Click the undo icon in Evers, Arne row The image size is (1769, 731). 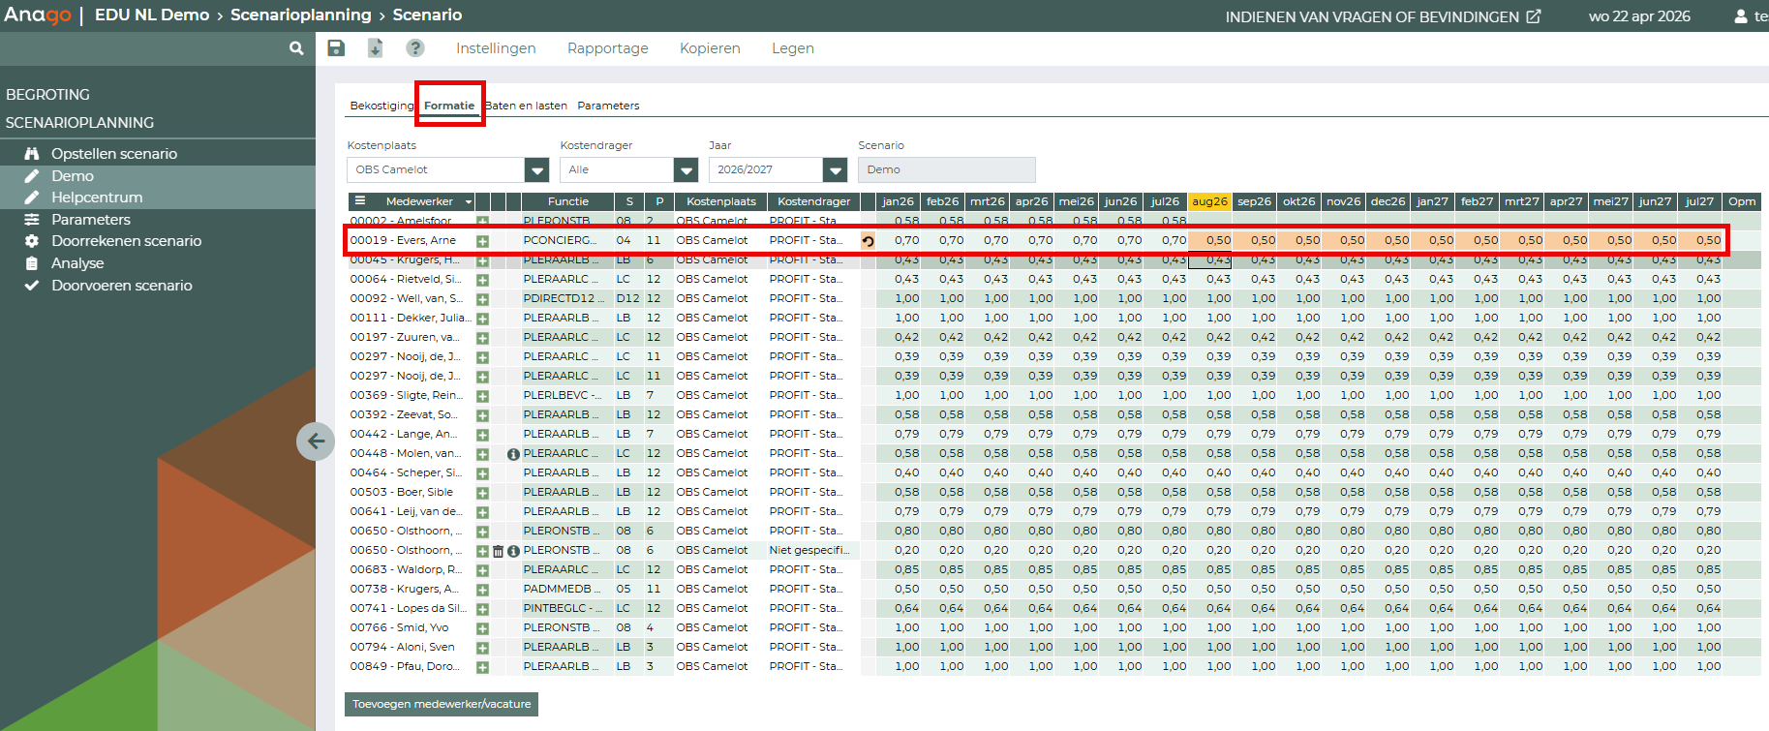coord(868,241)
